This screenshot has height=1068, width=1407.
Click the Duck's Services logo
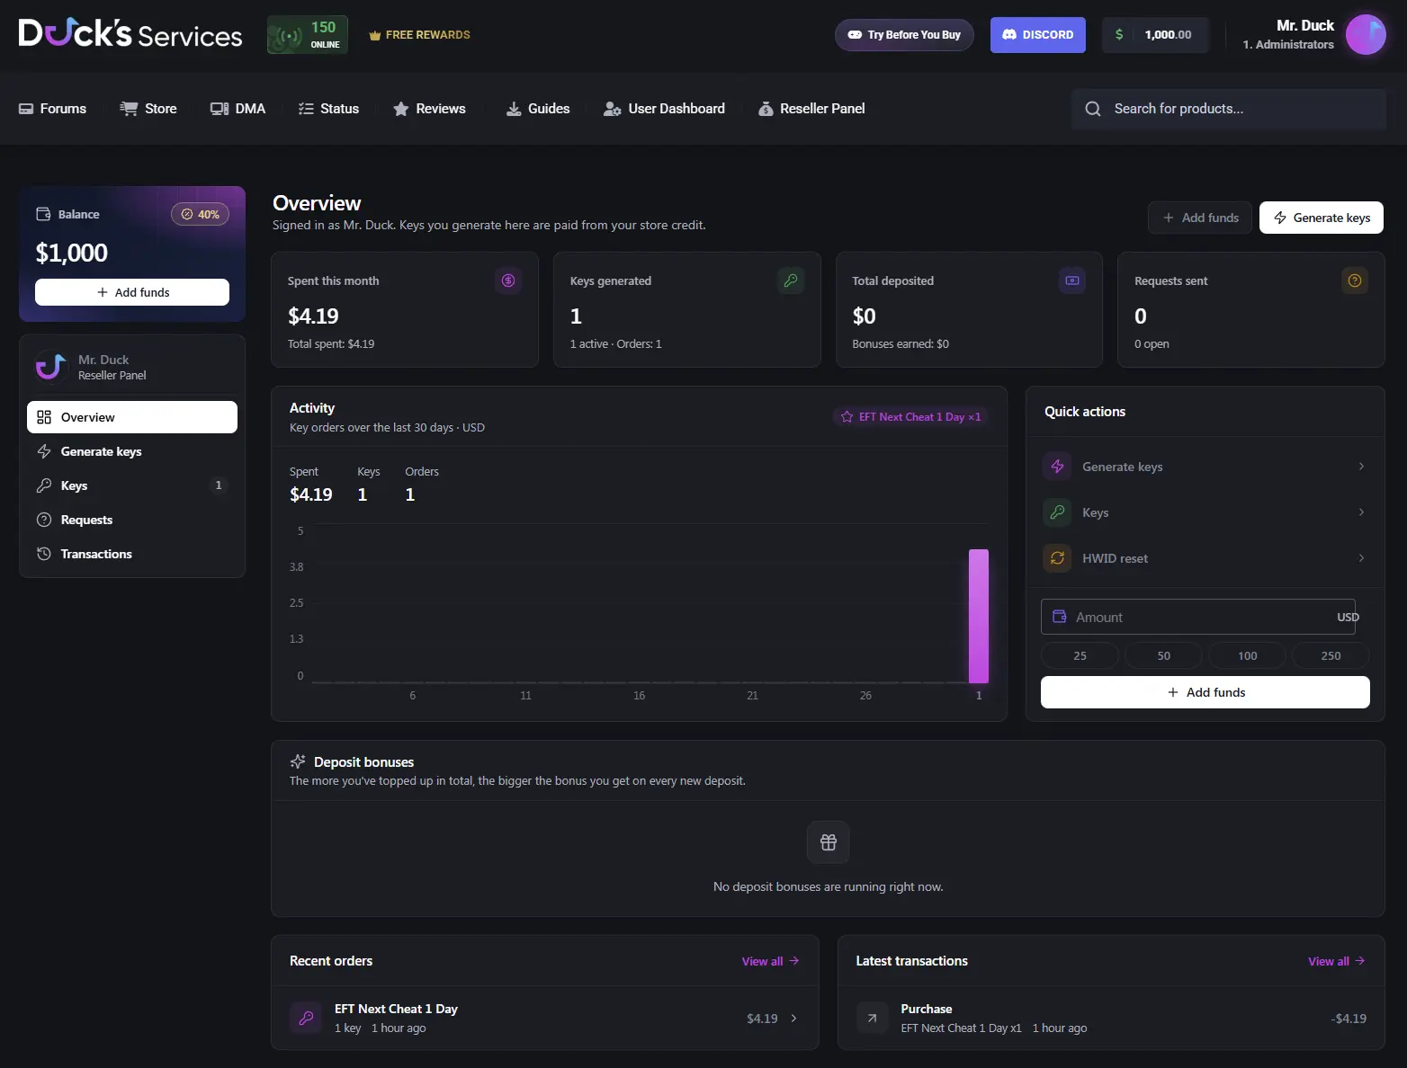pos(130,34)
